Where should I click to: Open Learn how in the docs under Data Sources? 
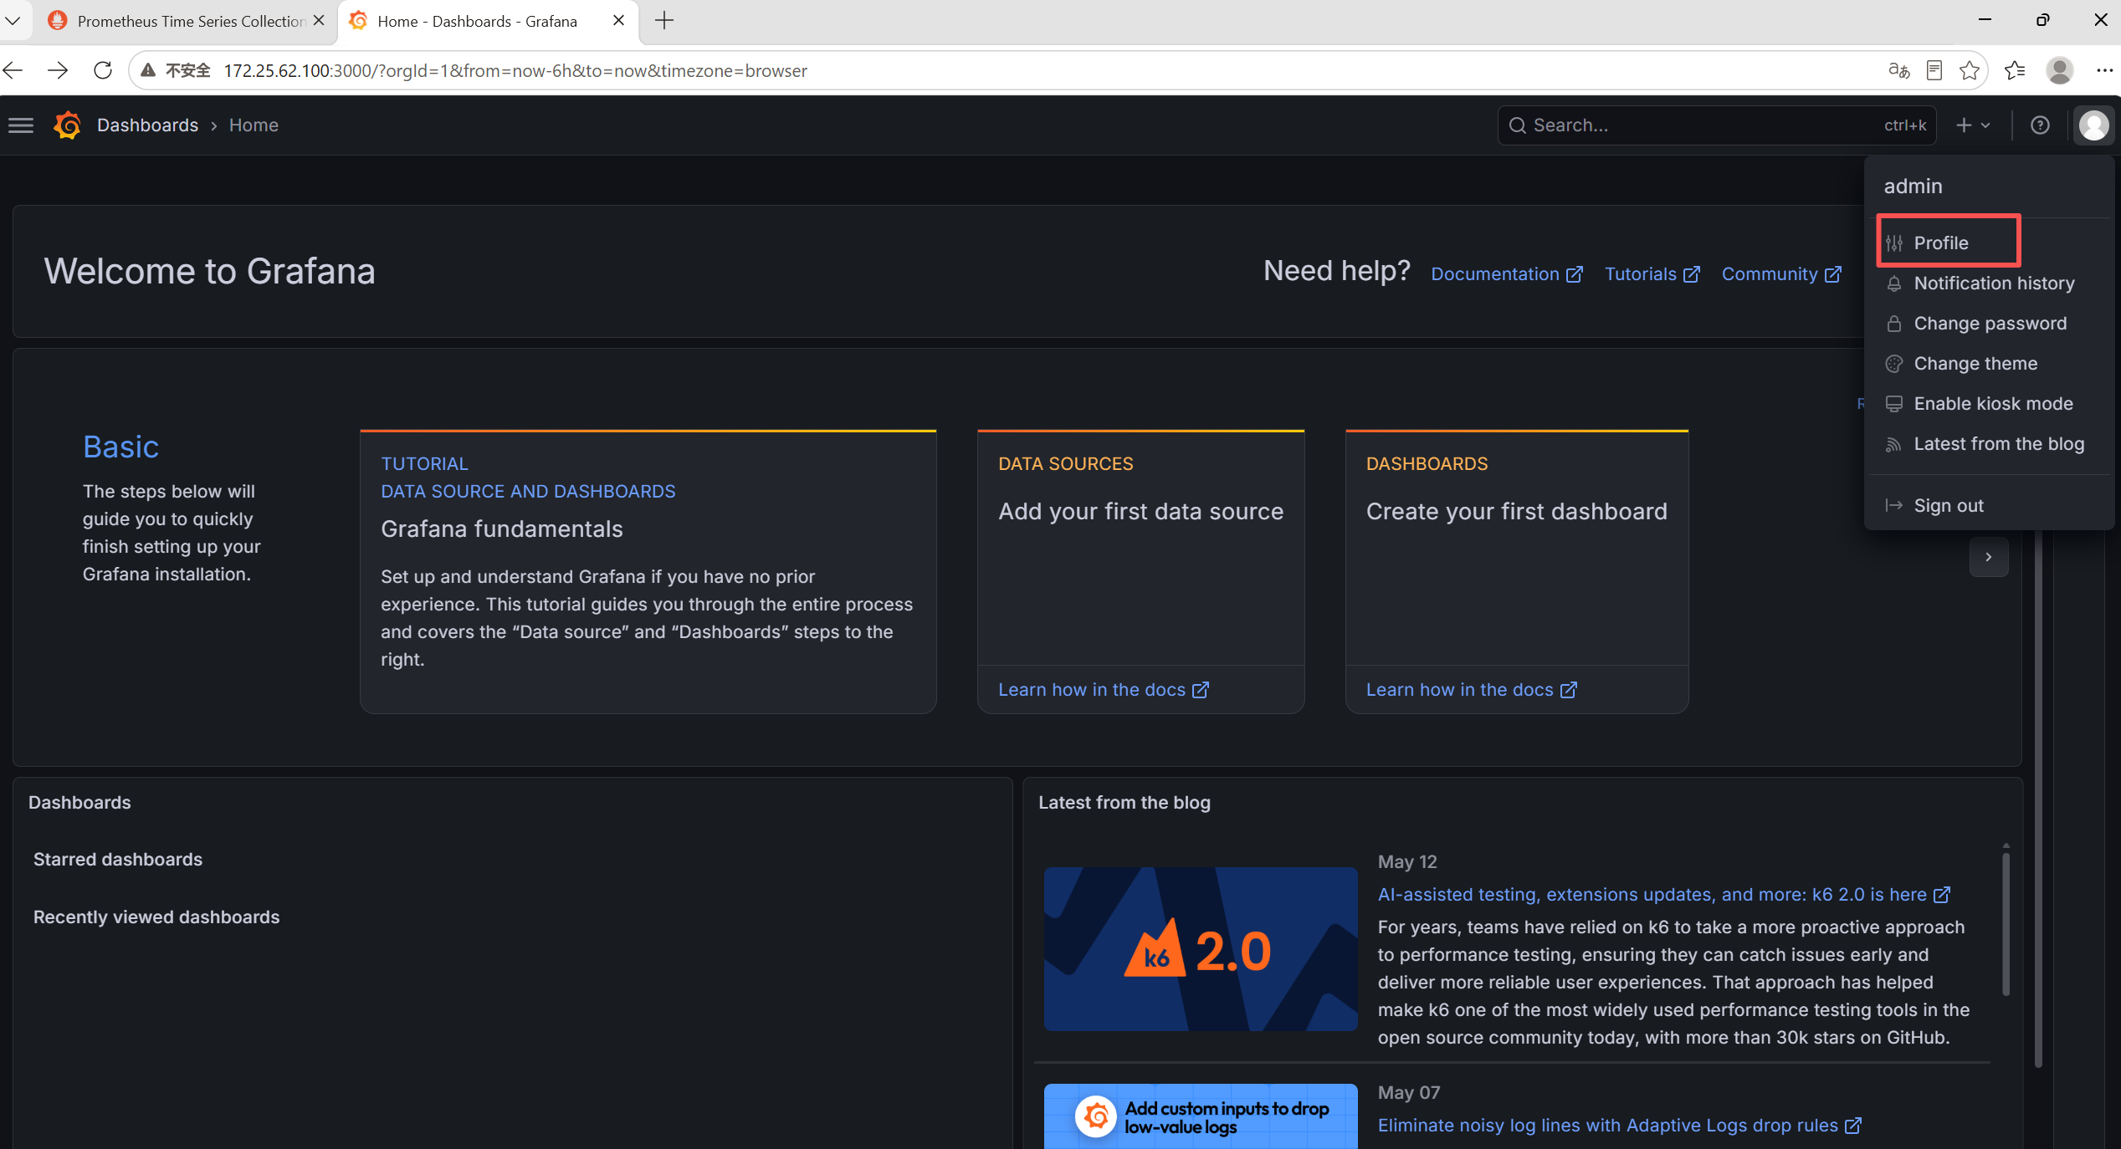click(1103, 690)
